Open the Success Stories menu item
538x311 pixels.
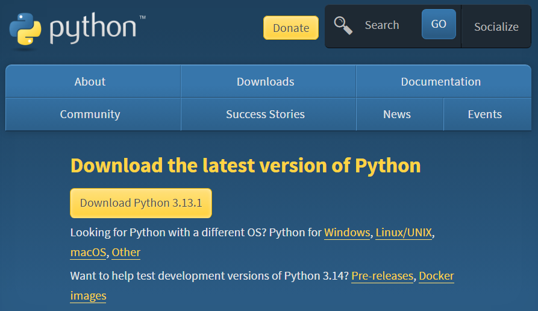coord(268,114)
